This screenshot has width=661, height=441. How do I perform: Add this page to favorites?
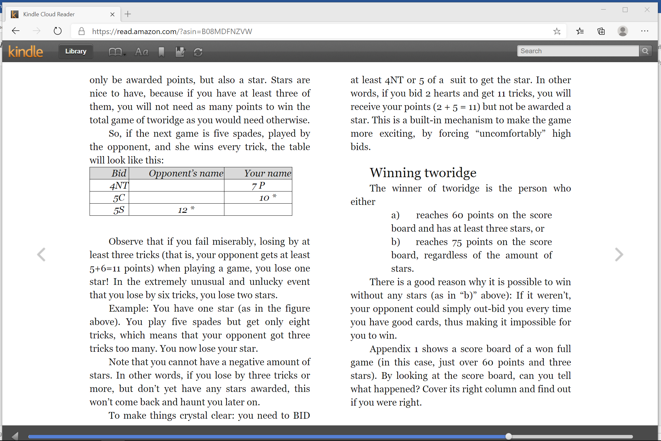pyautogui.click(x=557, y=31)
